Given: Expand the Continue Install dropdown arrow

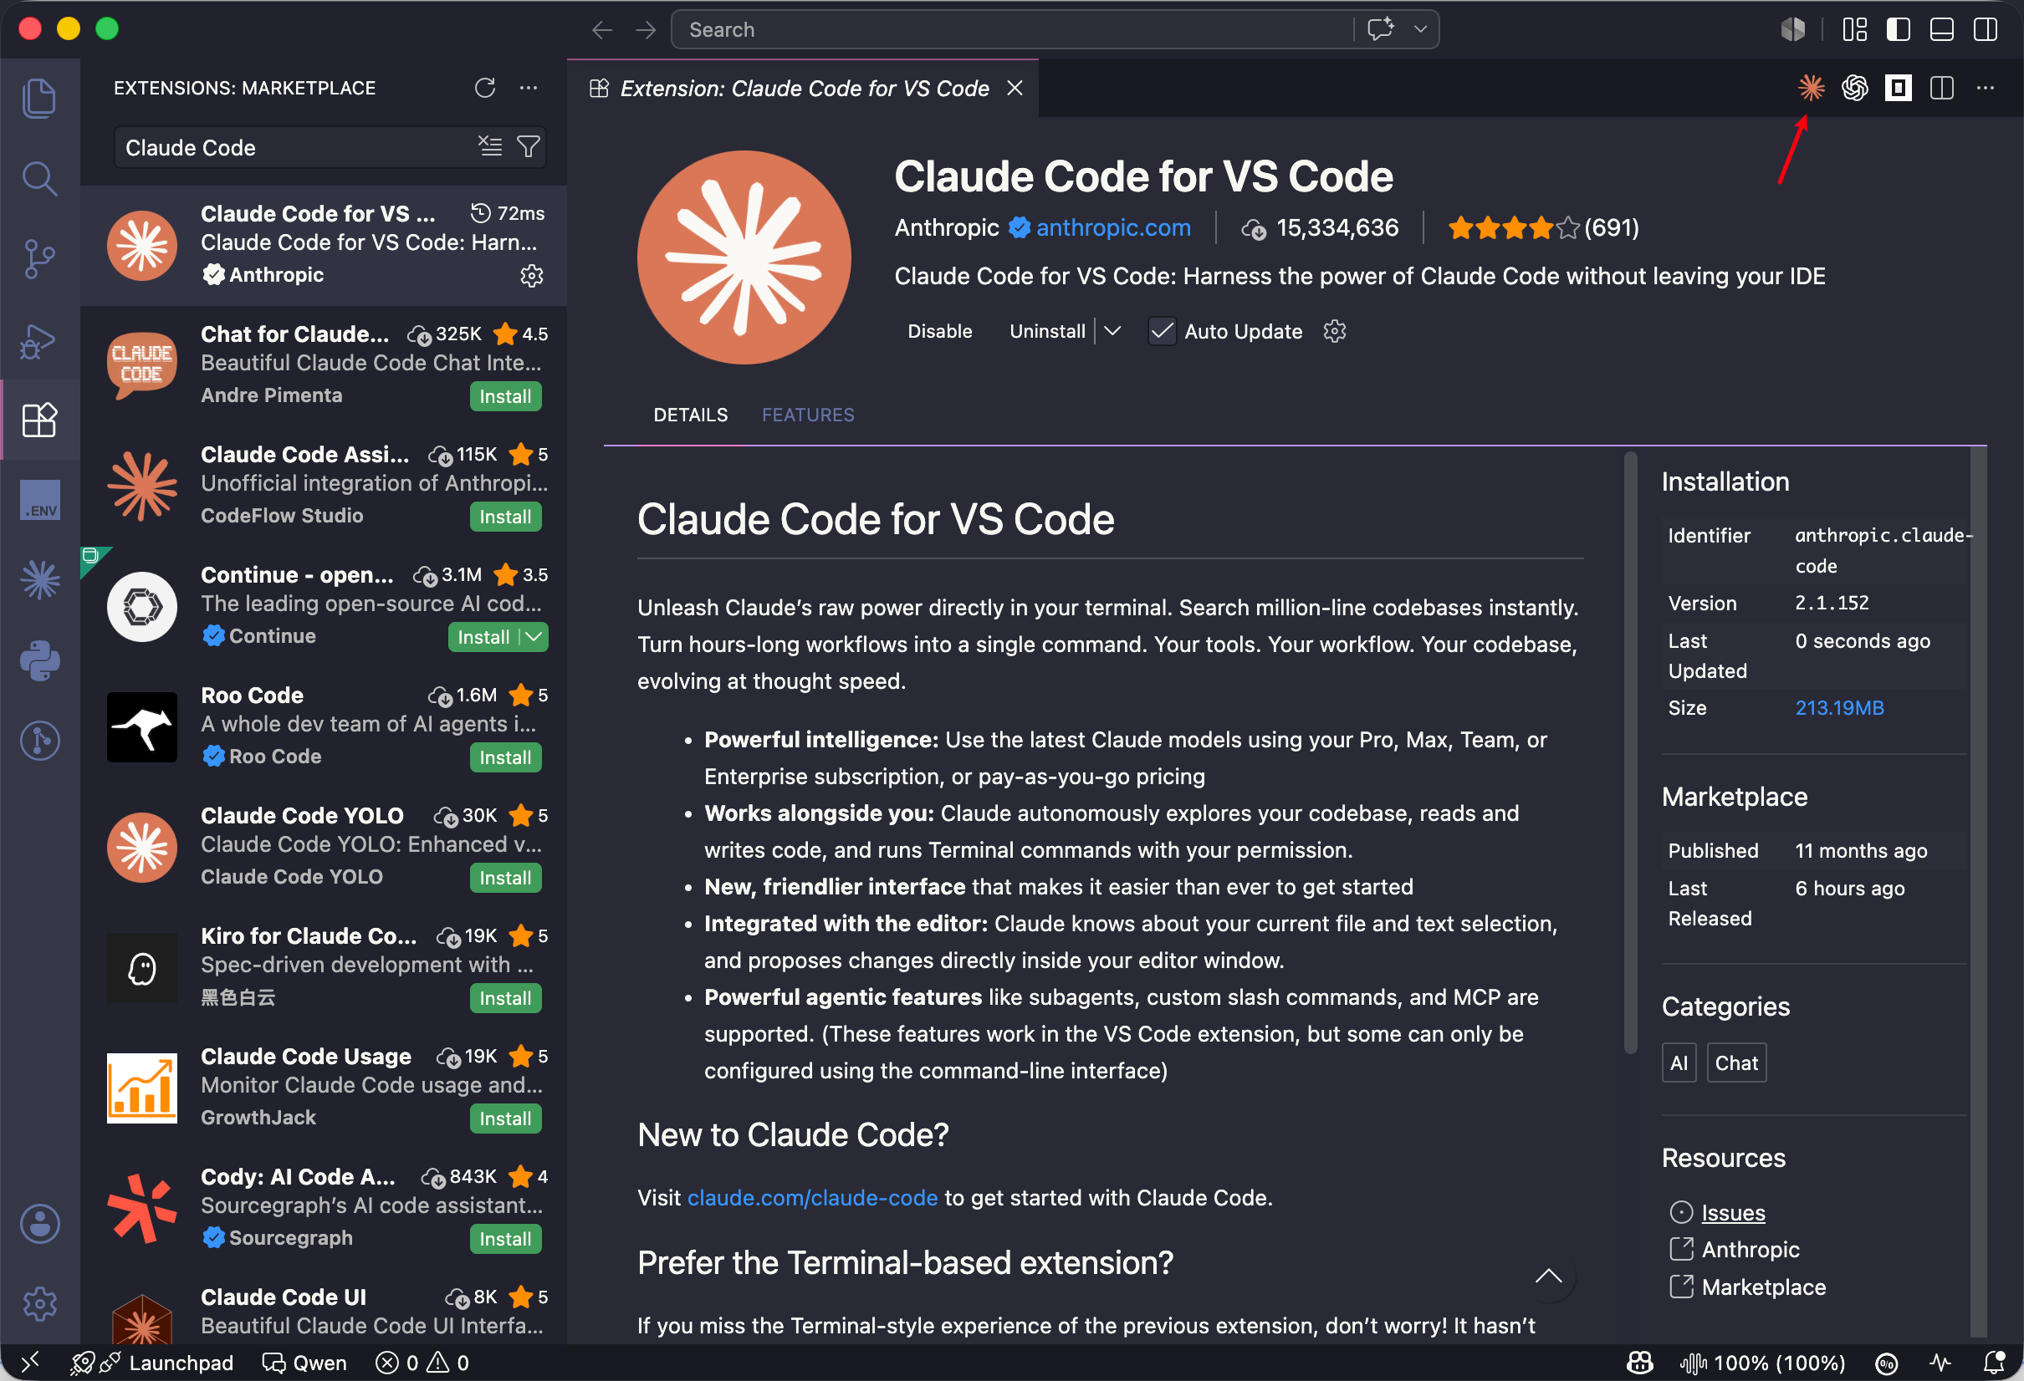Looking at the screenshot, I should click(534, 636).
